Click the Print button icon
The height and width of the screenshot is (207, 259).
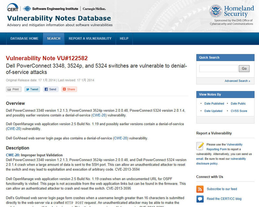[10, 89]
